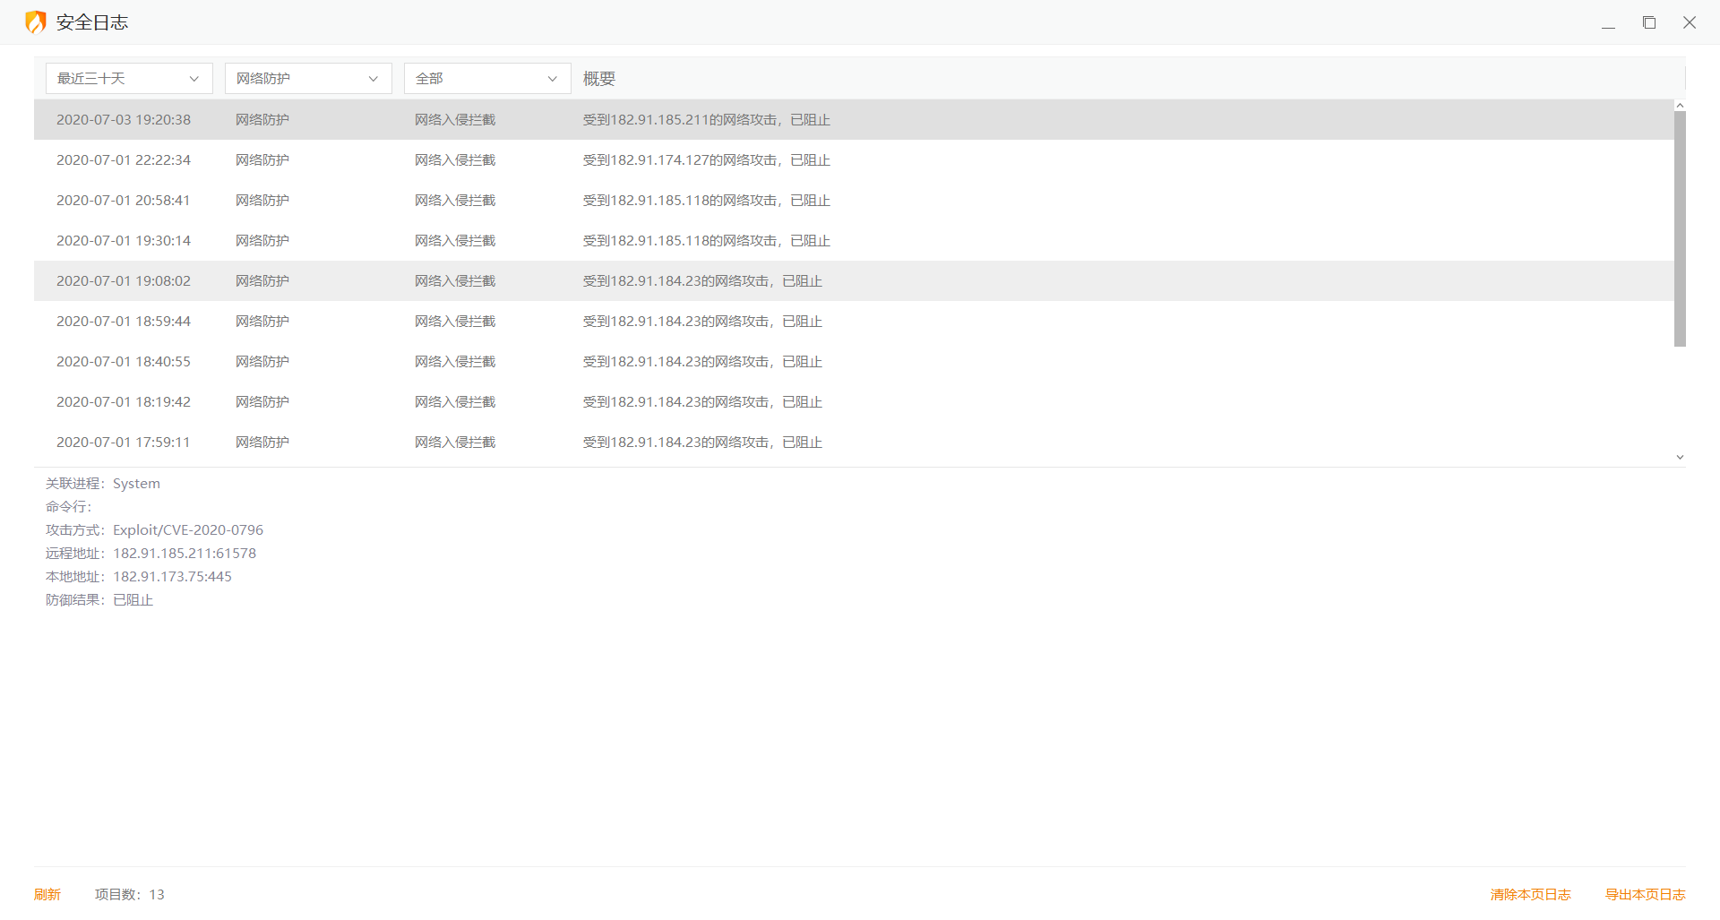The height and width of the screenshot is (920, 1720).
Task: Click 清除本页日志 to clear logs
Action: click(1531, 894)
